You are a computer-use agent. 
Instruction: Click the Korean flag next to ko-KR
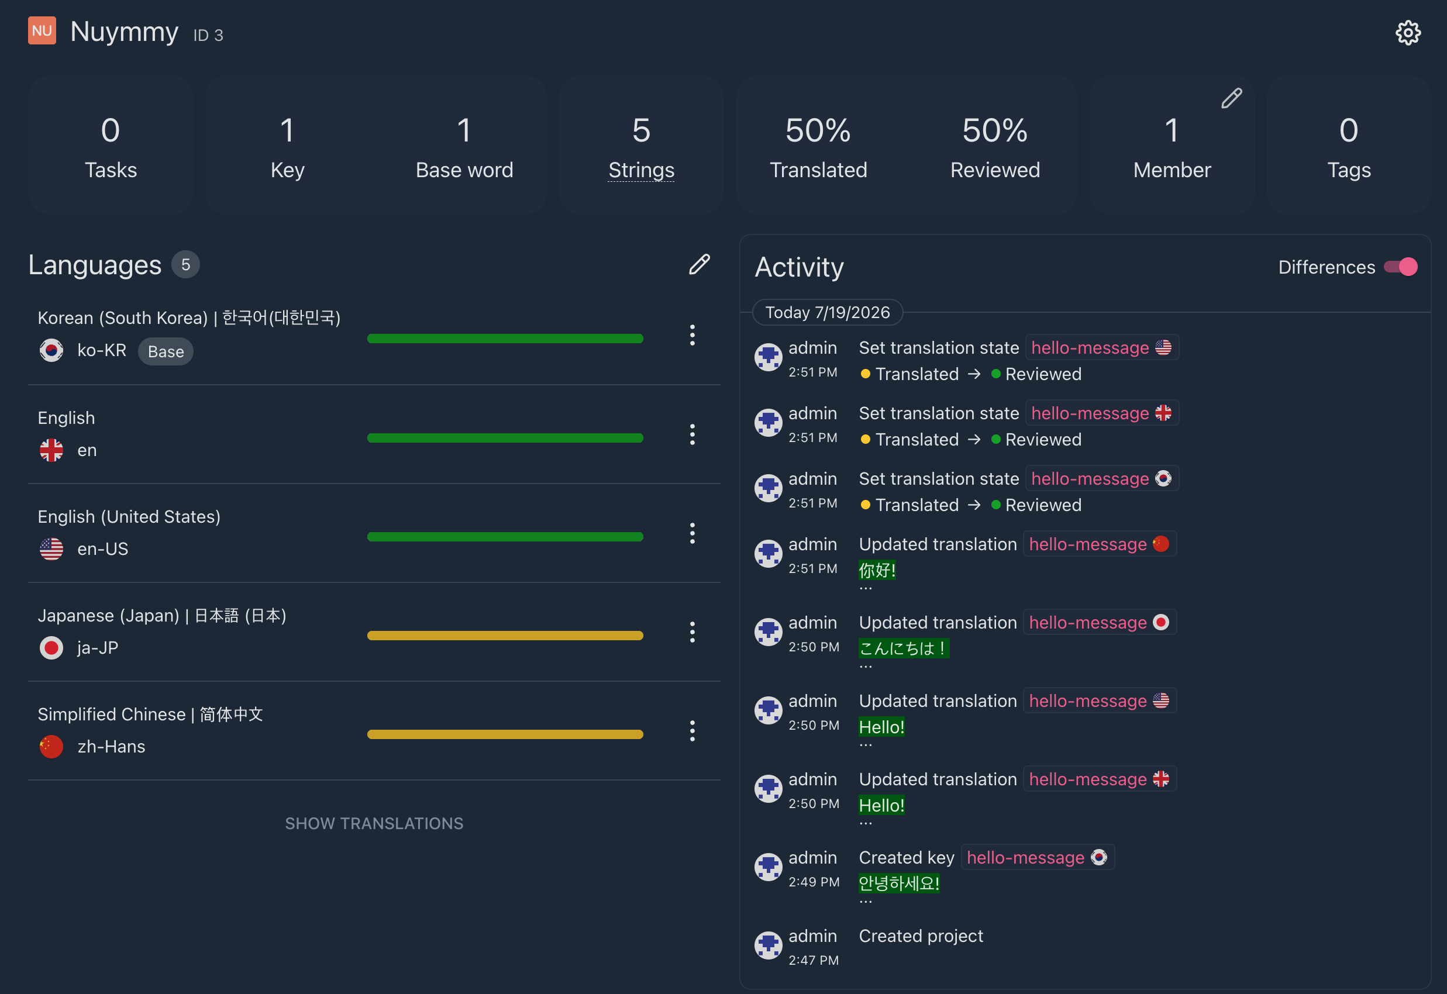click(51, 350)
